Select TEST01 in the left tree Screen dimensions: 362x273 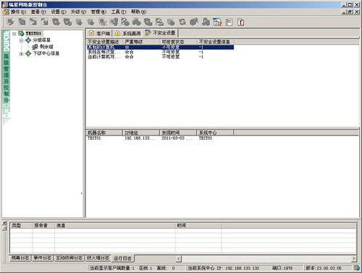[x=33, y=33]
